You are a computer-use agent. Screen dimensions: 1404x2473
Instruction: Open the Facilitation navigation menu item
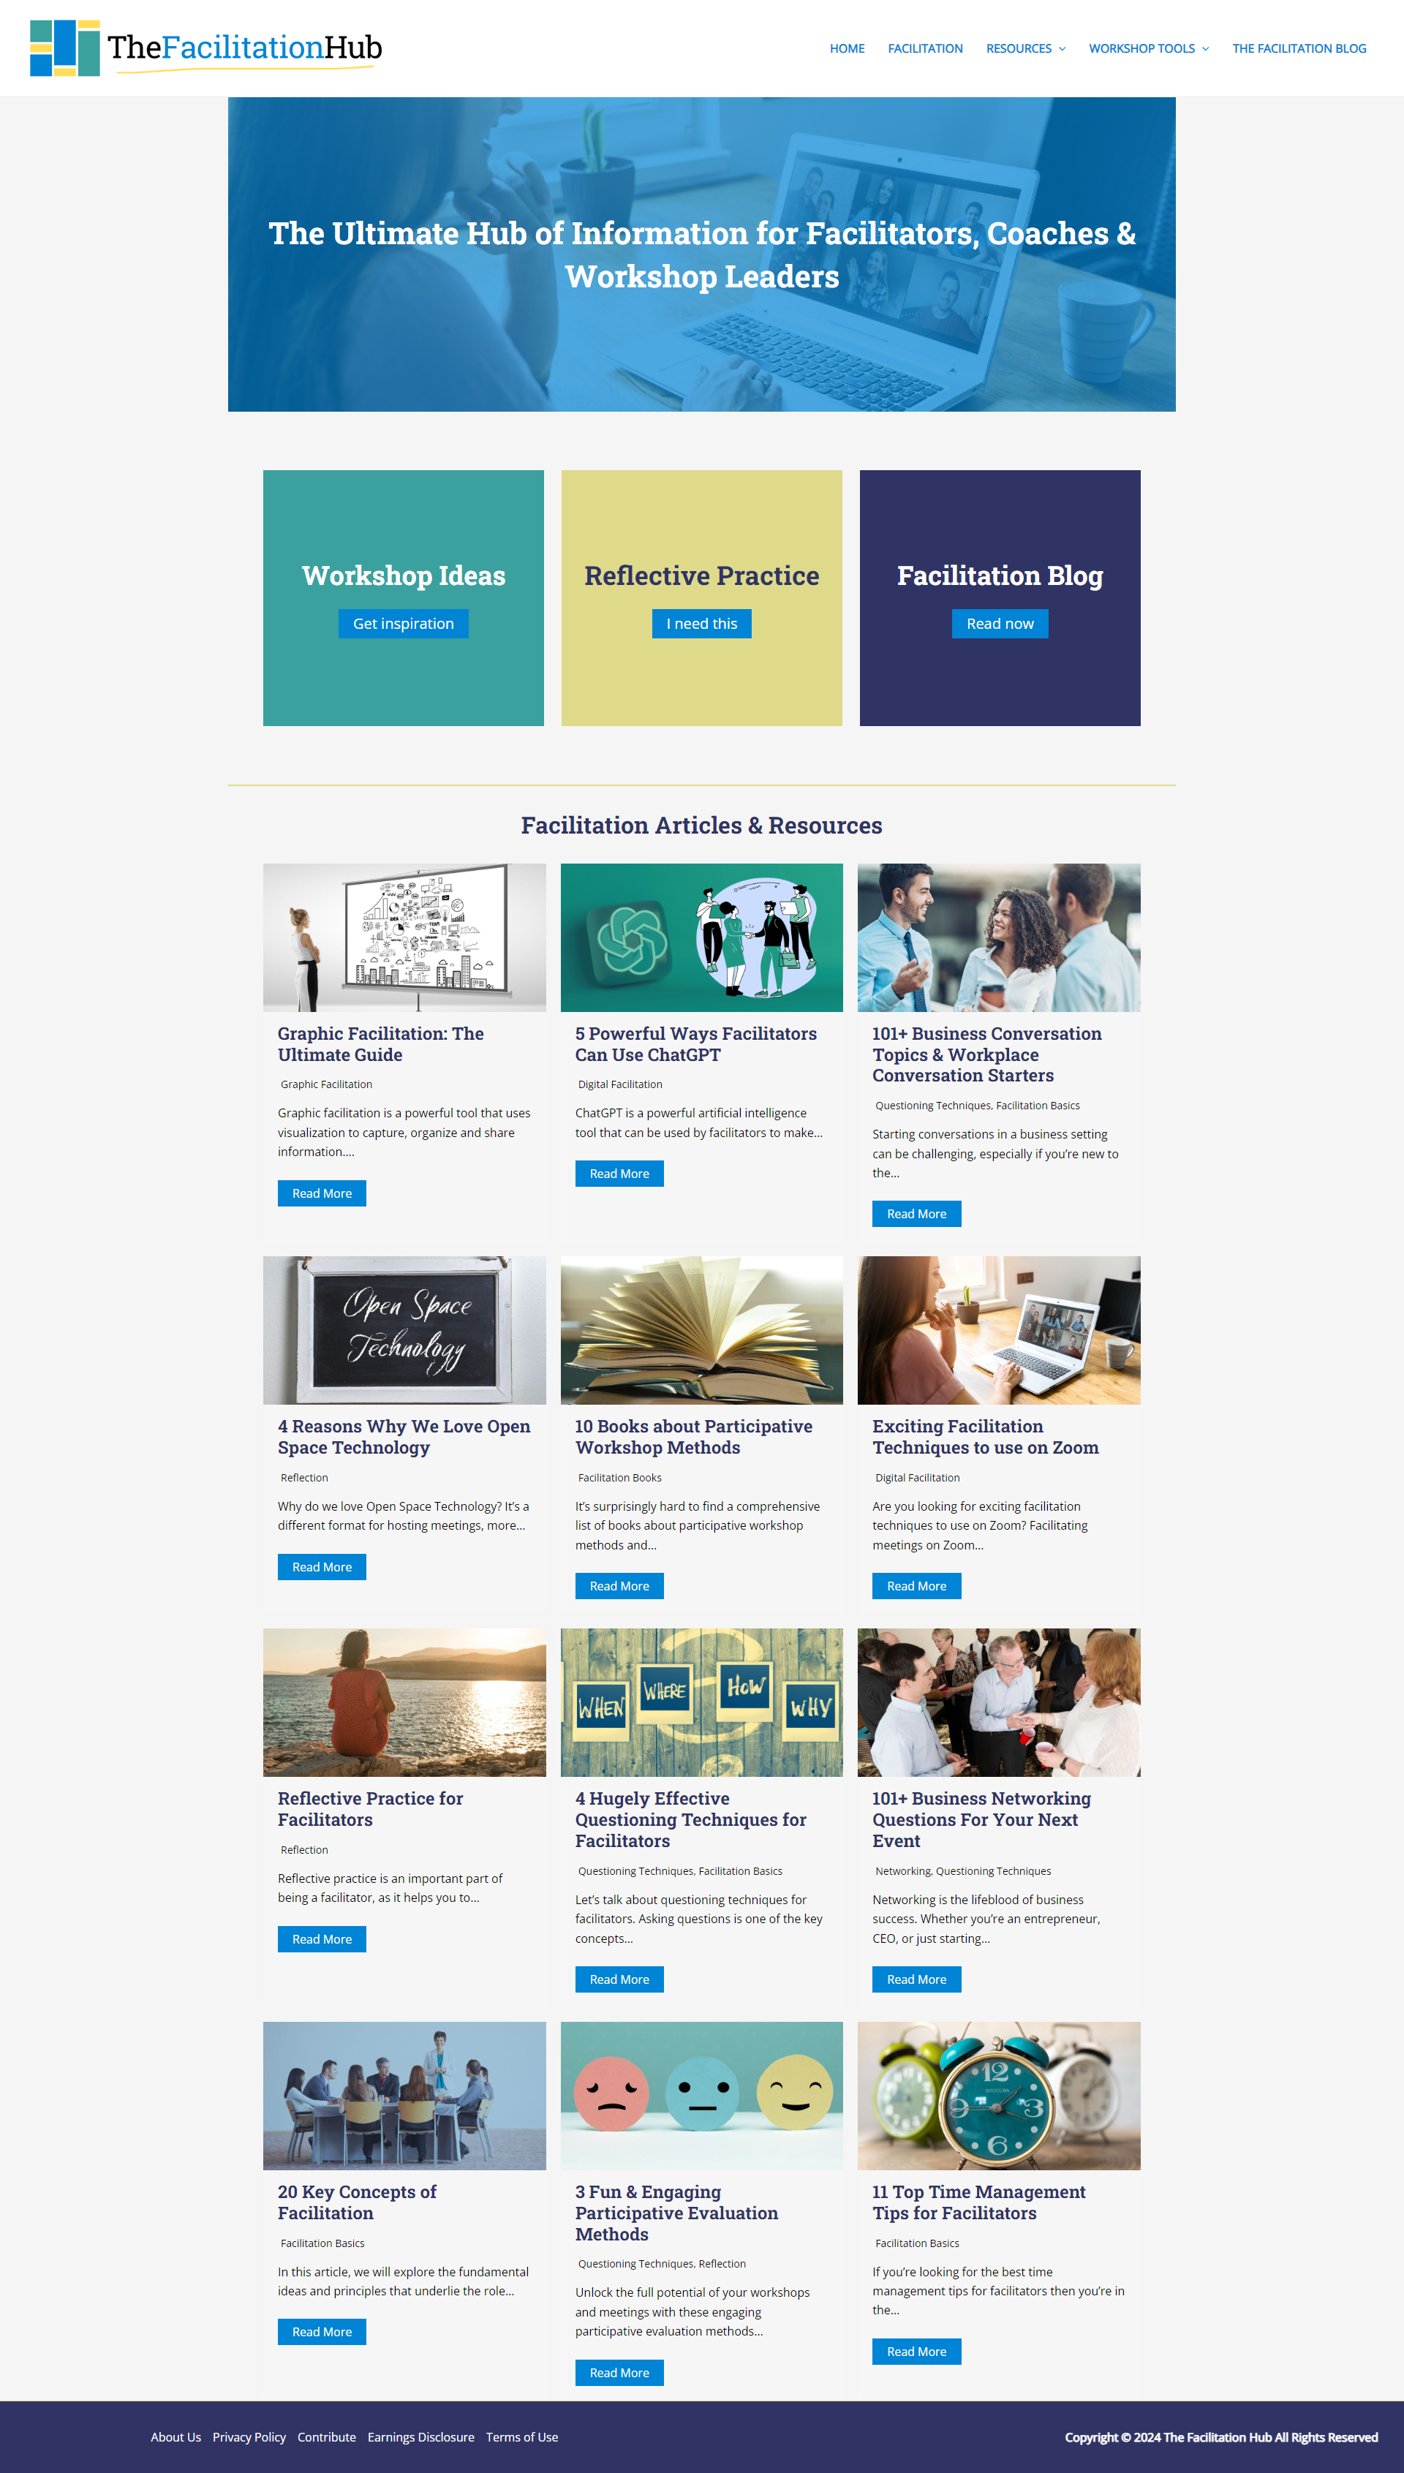[x=924, y=48]
